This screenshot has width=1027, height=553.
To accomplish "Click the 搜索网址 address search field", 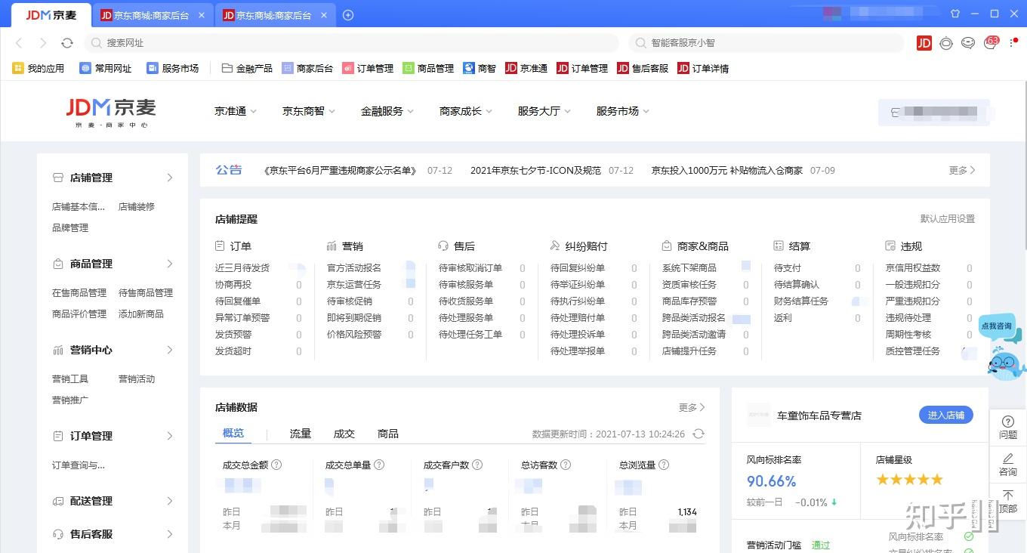I will pos(302,43).
